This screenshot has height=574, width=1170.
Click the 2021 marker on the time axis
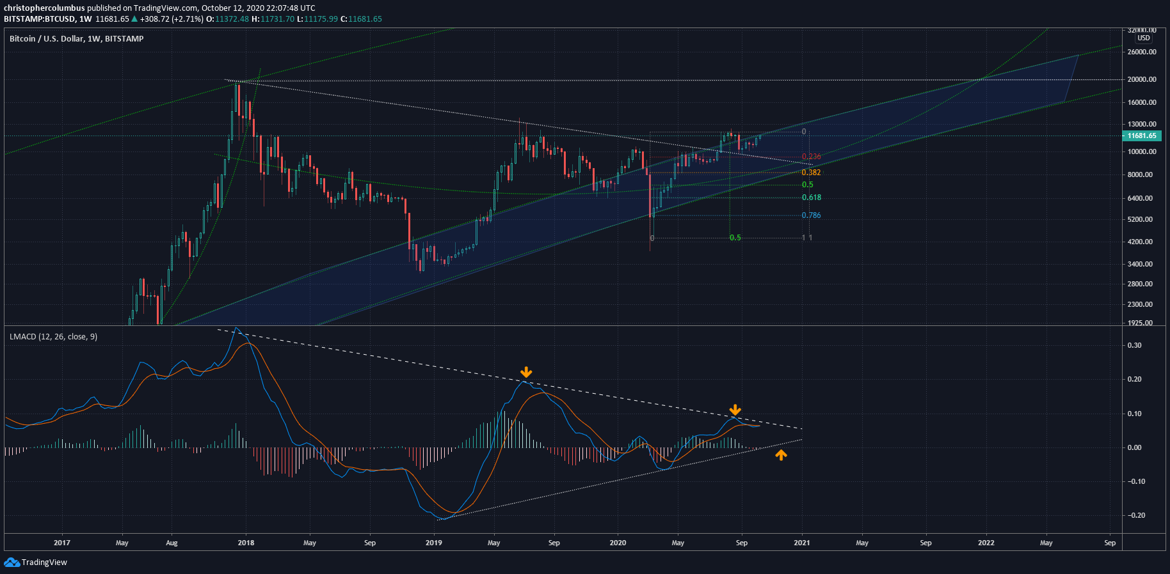pyautogui.click(x=801, y=543)
